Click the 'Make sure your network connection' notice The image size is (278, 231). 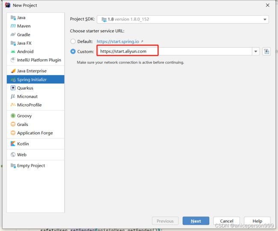[130, 62]
